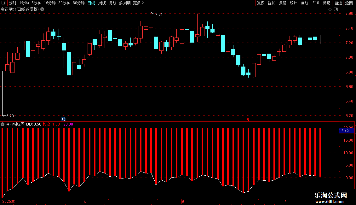
Task: Click the 抄底: 1.00 indicator value
Action: (51, 124)
